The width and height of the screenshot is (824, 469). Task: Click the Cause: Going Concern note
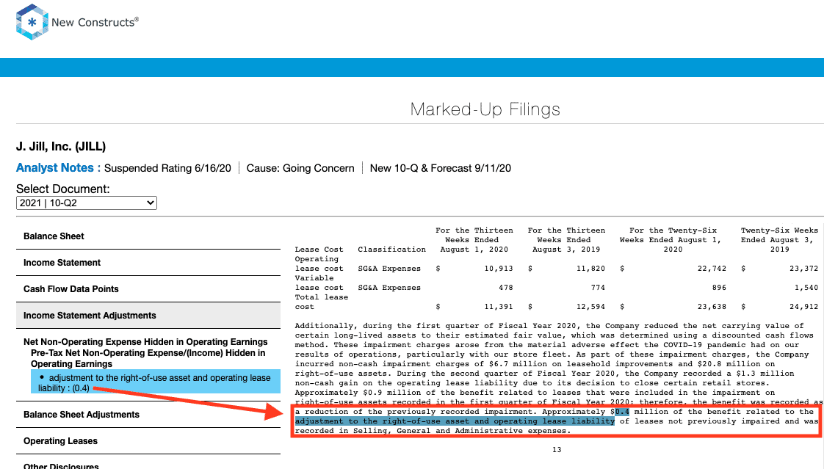300,168
